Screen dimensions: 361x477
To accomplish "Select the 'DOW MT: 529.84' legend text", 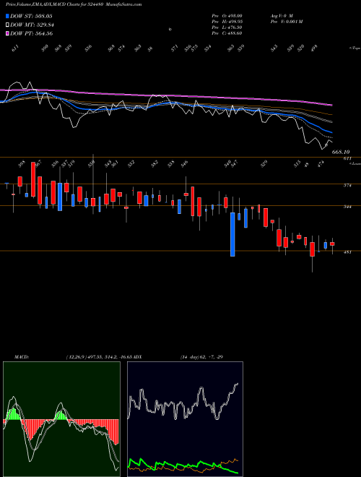I will [x=32, y=25].
